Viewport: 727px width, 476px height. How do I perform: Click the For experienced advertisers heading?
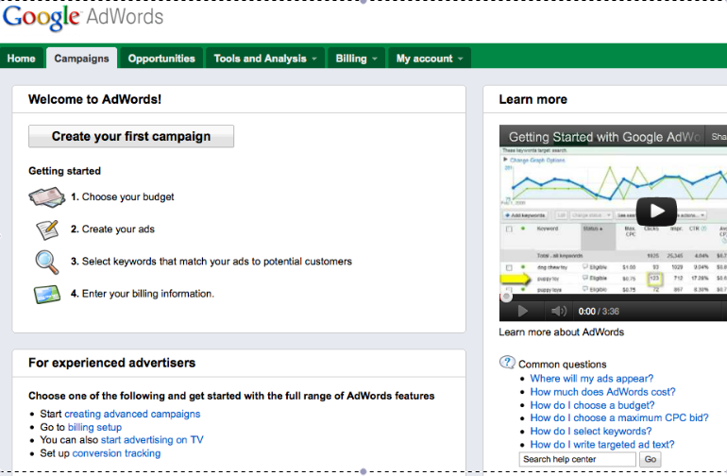click(111, 363)
